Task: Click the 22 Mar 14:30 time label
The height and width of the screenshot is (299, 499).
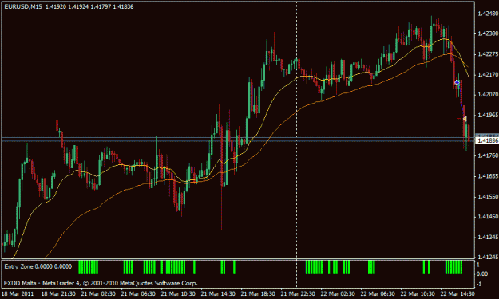Action: (457, 293)
